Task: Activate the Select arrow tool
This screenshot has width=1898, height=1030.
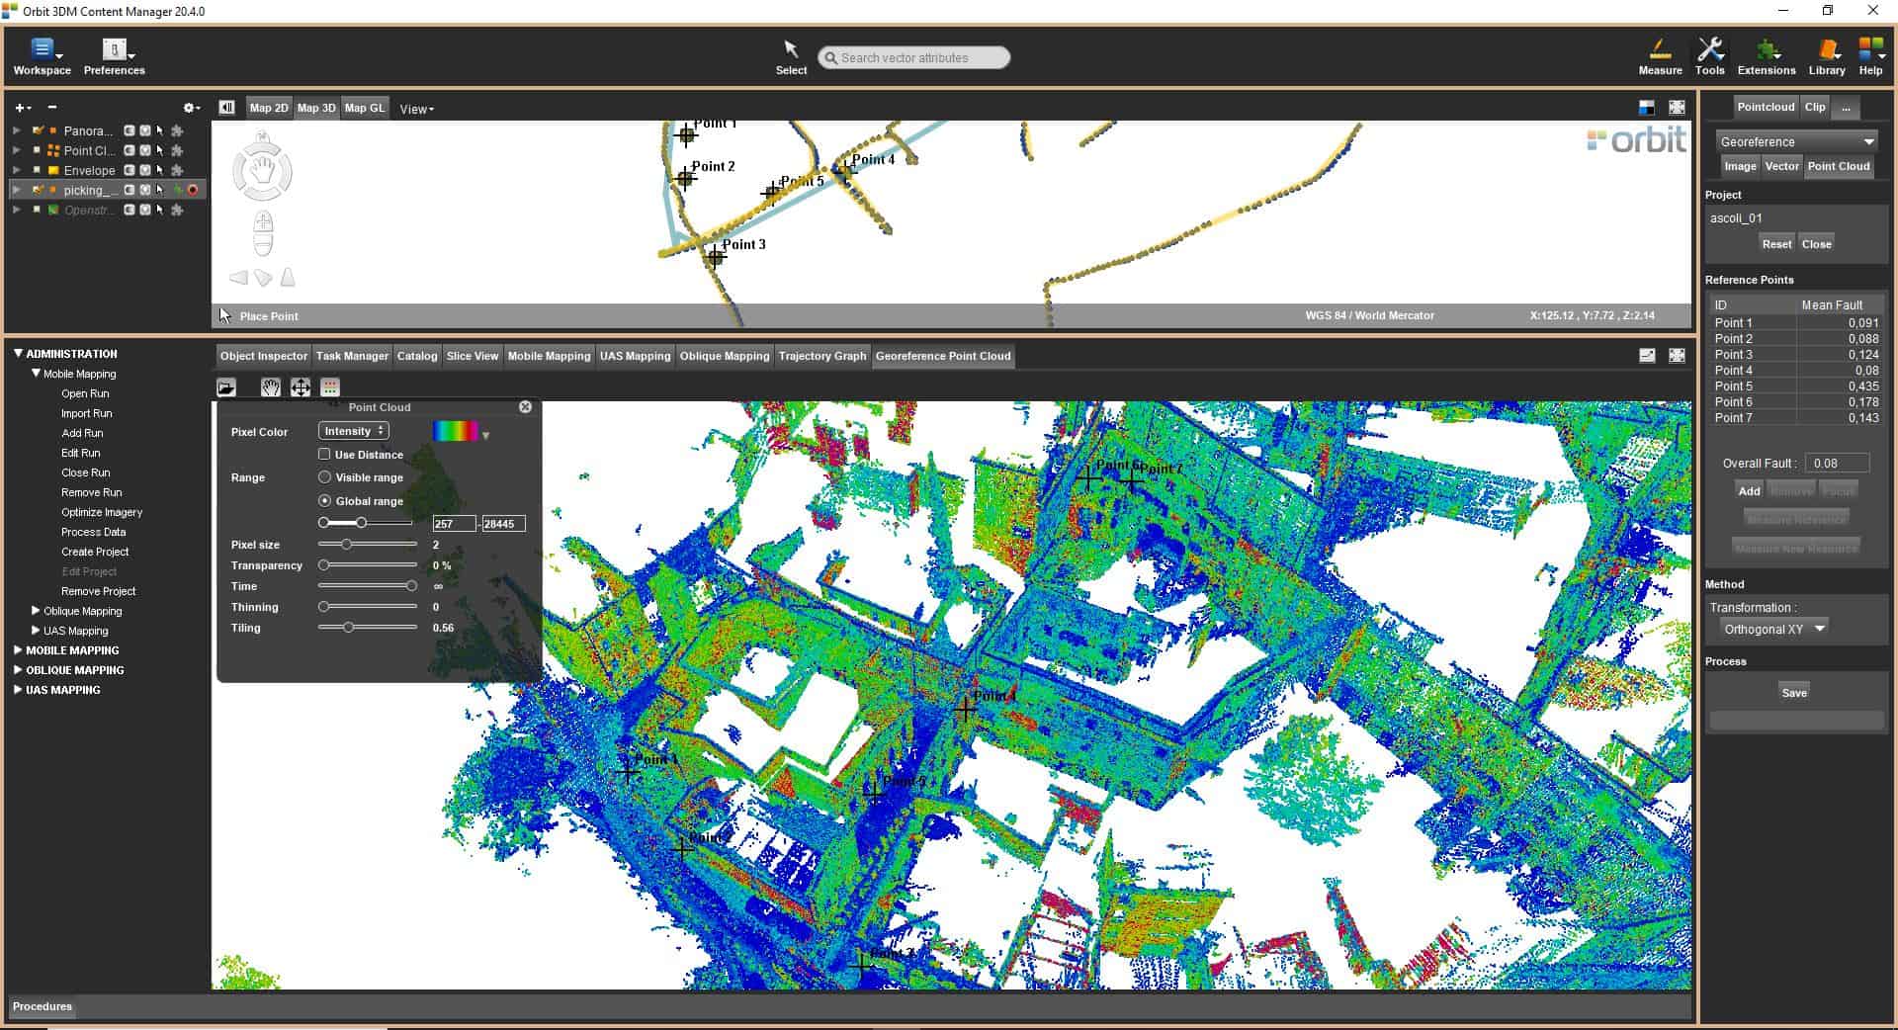Action: pyautogui.click(x=791, y=55)
